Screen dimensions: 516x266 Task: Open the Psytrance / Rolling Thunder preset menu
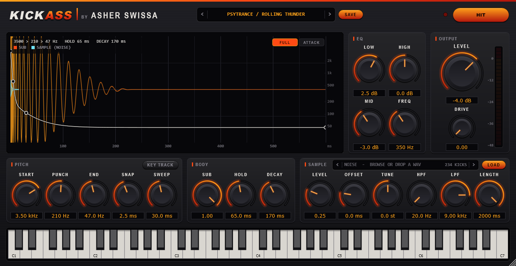click(266, 15)
